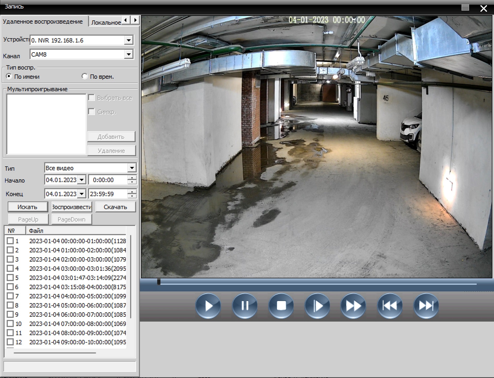This screenshot has height=378, width=494.
Task: Open the 'Удаленное воспроизведение' tab
Action: (43, 22)
